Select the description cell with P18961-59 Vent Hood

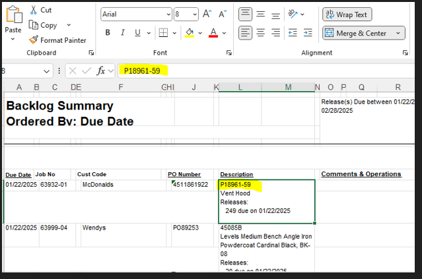click(x=266, y=202)
